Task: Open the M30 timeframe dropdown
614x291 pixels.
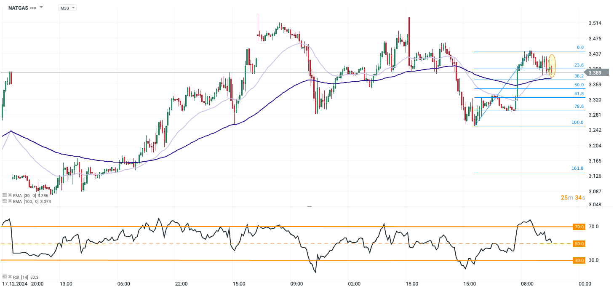Action: point(67,8)
